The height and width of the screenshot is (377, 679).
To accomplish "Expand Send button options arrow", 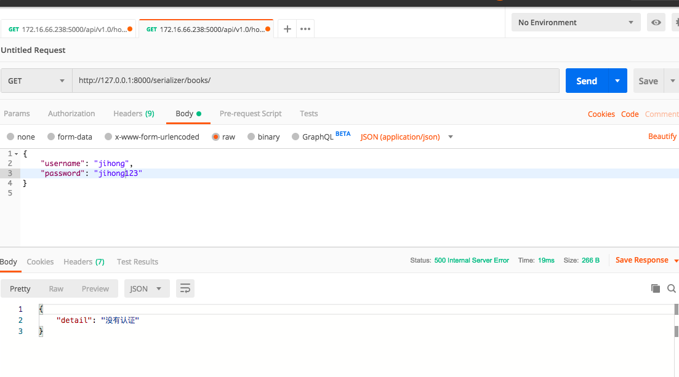I will [617, 81].
